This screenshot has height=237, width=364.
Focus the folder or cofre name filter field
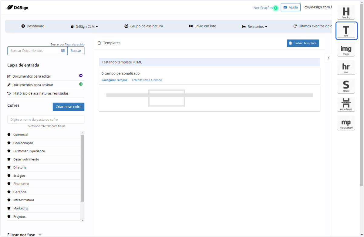46,119
